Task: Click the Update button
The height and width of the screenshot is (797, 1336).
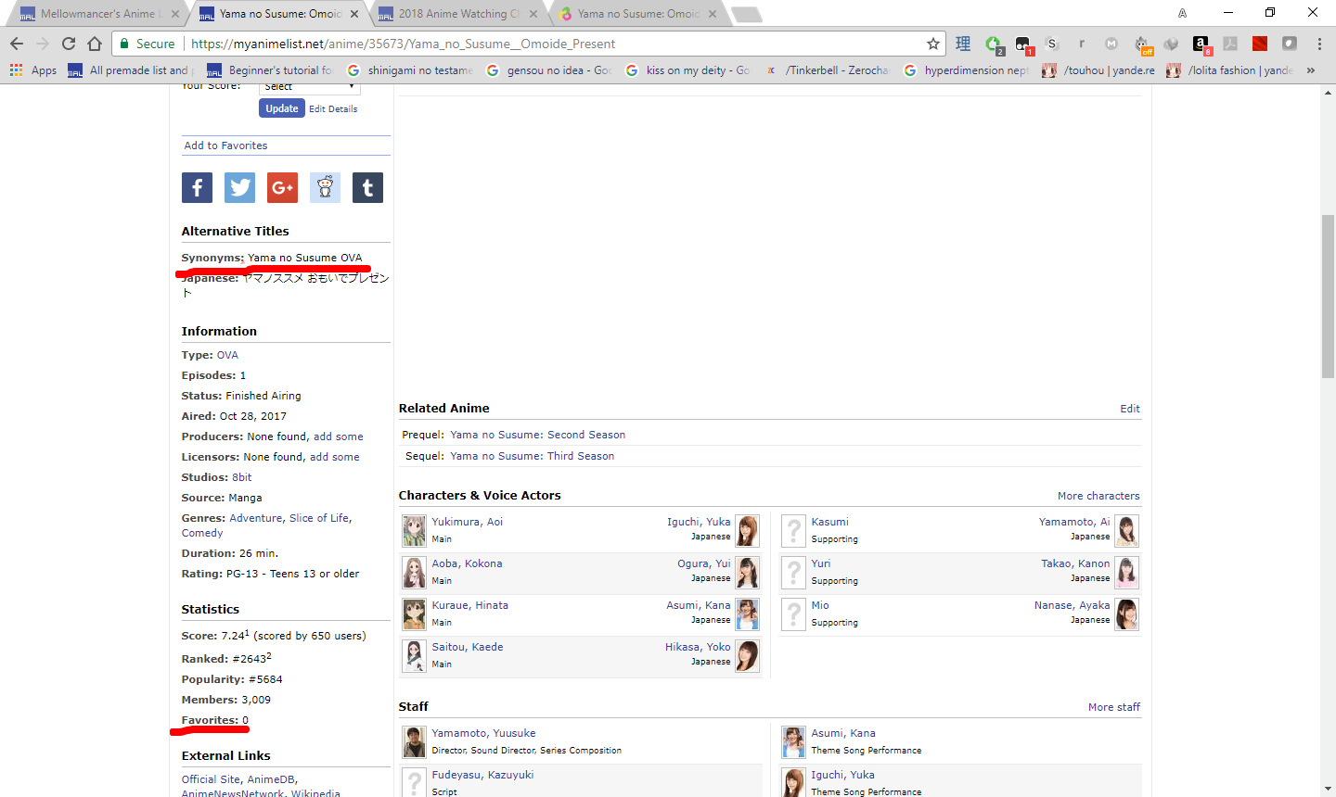Action: (282, 108)
